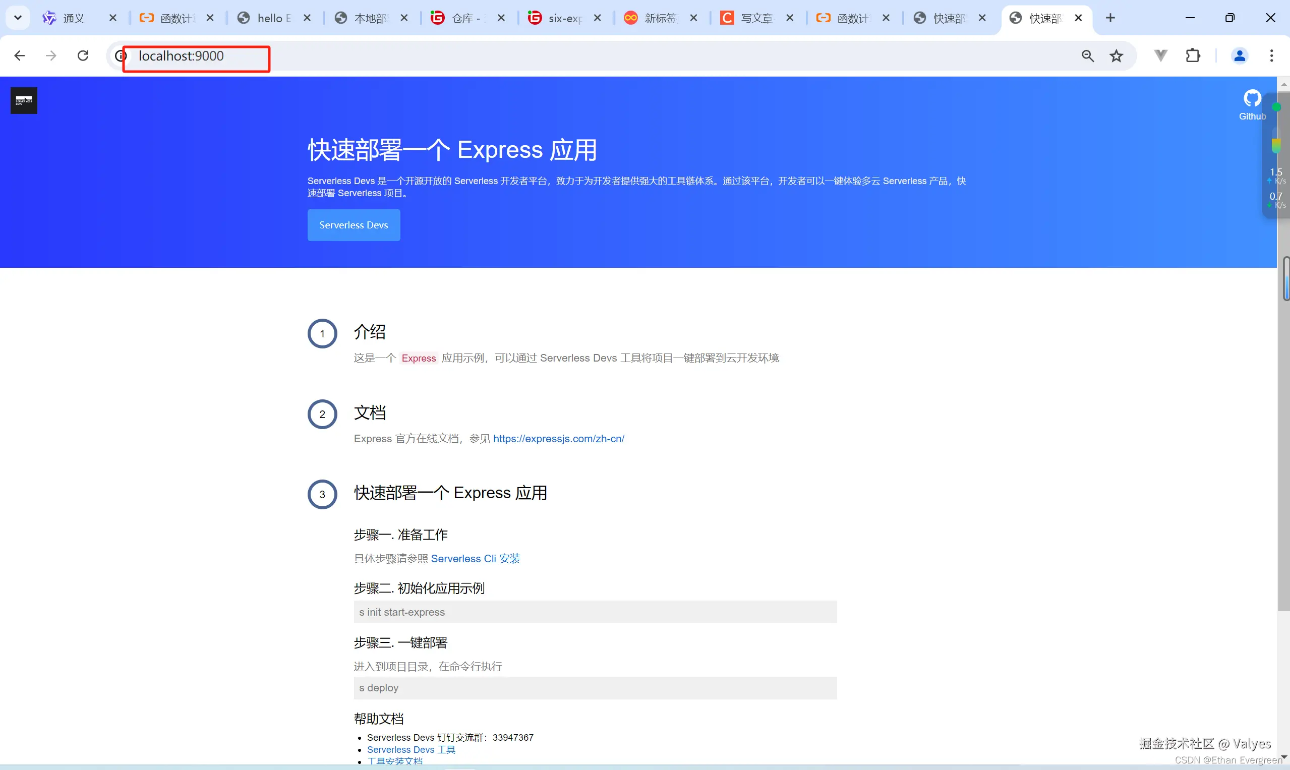Open a new tab with plus button

[1110, 18]
